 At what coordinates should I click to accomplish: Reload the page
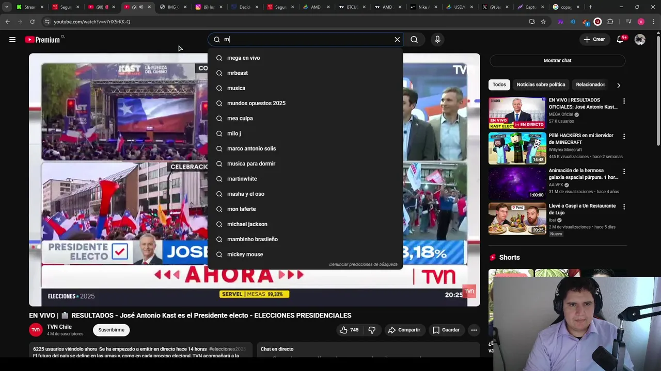(32, 22)
